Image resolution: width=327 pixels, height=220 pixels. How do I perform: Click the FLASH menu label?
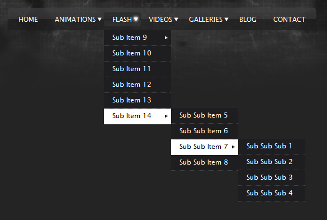pos(122,20)
